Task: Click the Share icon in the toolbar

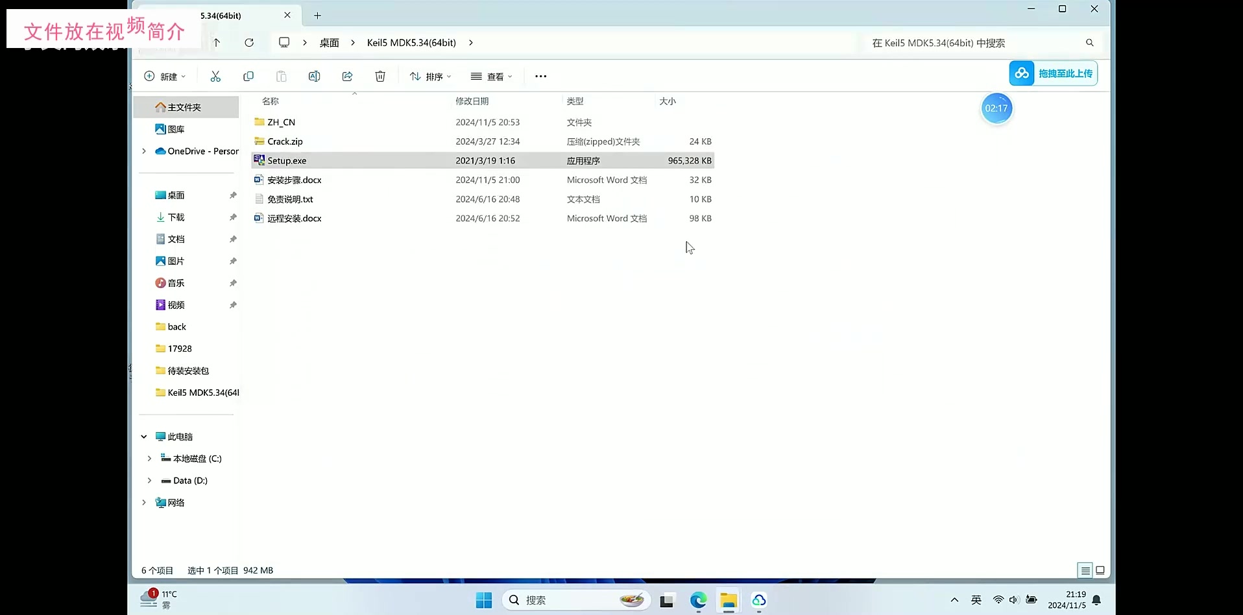Action: (347, 76)
